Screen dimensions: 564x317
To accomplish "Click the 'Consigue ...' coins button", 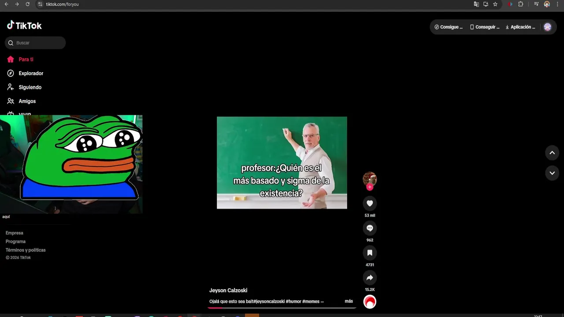I will [x=449, y=27].
